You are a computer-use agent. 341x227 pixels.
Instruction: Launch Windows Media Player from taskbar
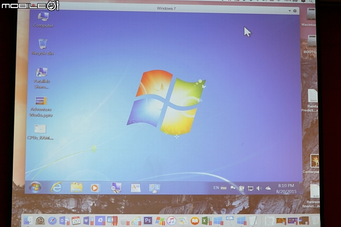pyautogui.click(x=95, y=188)
